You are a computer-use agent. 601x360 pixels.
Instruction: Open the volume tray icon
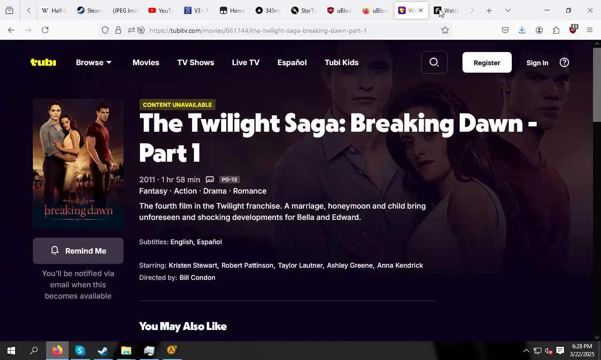548,351
